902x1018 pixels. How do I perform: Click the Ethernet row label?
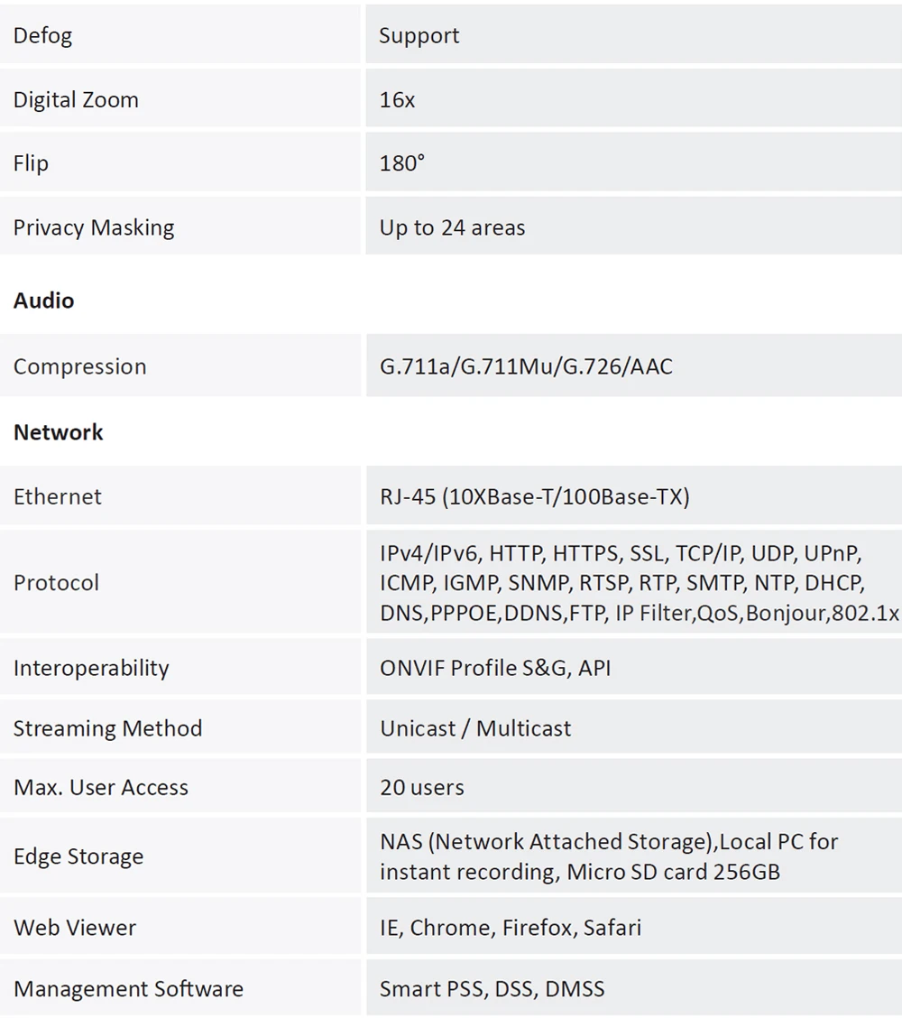point(58,496)
